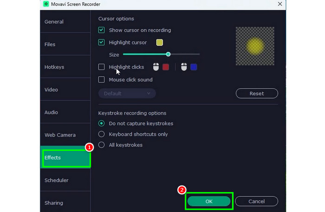Switch to the Video tab
This screenshot has height=212, width=325.
tap(65, 90)
